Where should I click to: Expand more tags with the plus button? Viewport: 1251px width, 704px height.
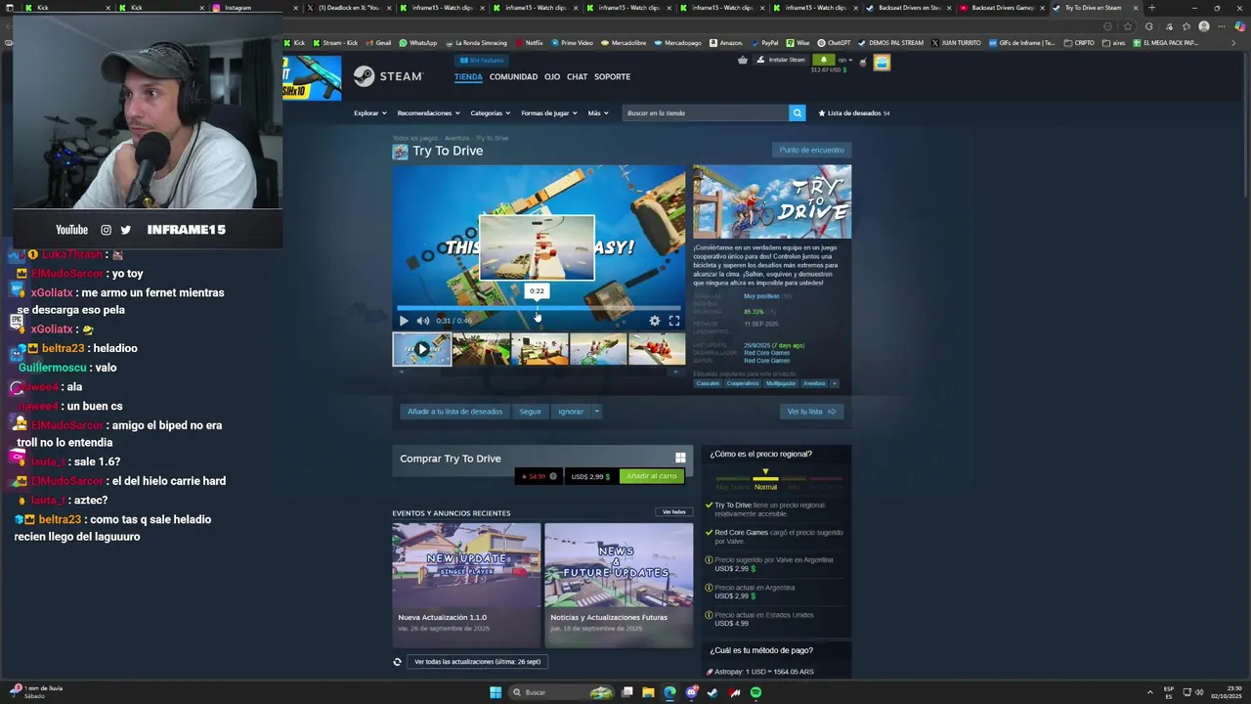pyautogui.click(x=834, y=383)
